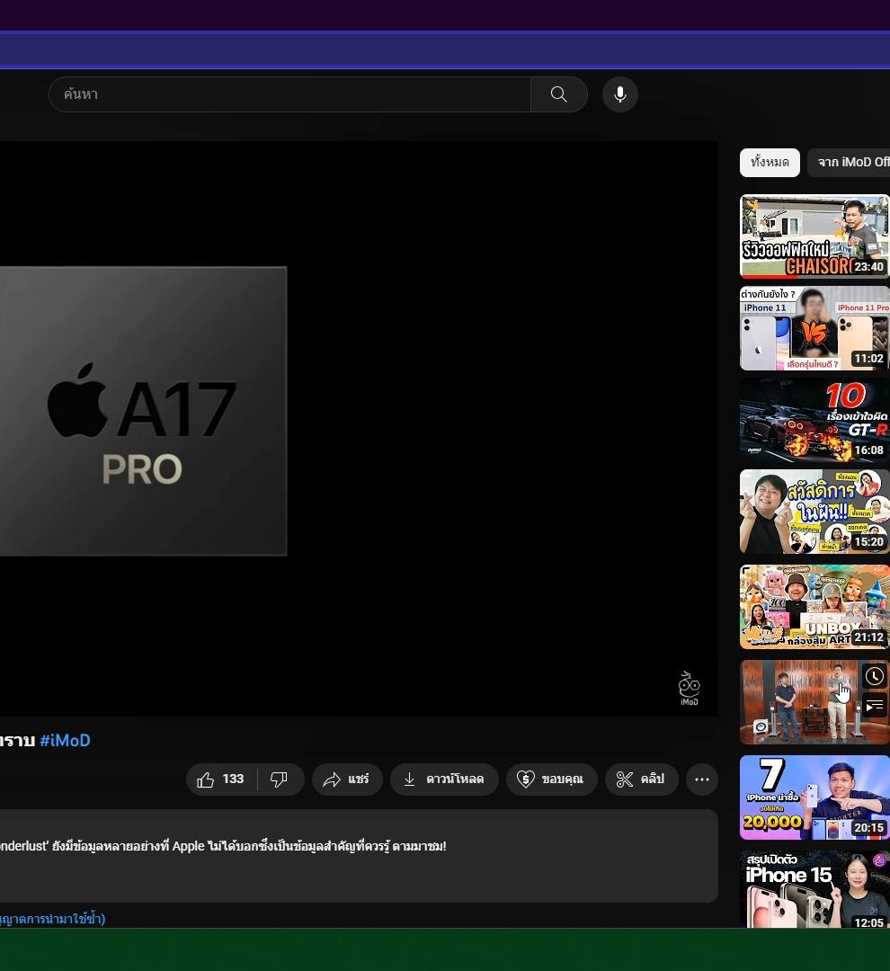
Task: Open the iPhone 15 launch summary video
Action: 814,889
